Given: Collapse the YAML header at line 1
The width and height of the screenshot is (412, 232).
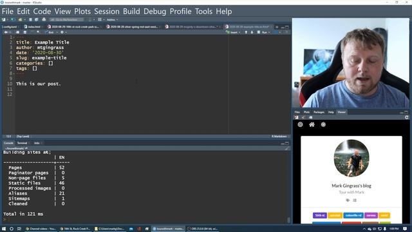Looking at the screenshot, I should [x=14, y=37].
